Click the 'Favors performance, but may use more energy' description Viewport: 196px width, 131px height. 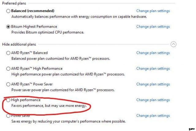pyautogui.click(x=49, y=106)
